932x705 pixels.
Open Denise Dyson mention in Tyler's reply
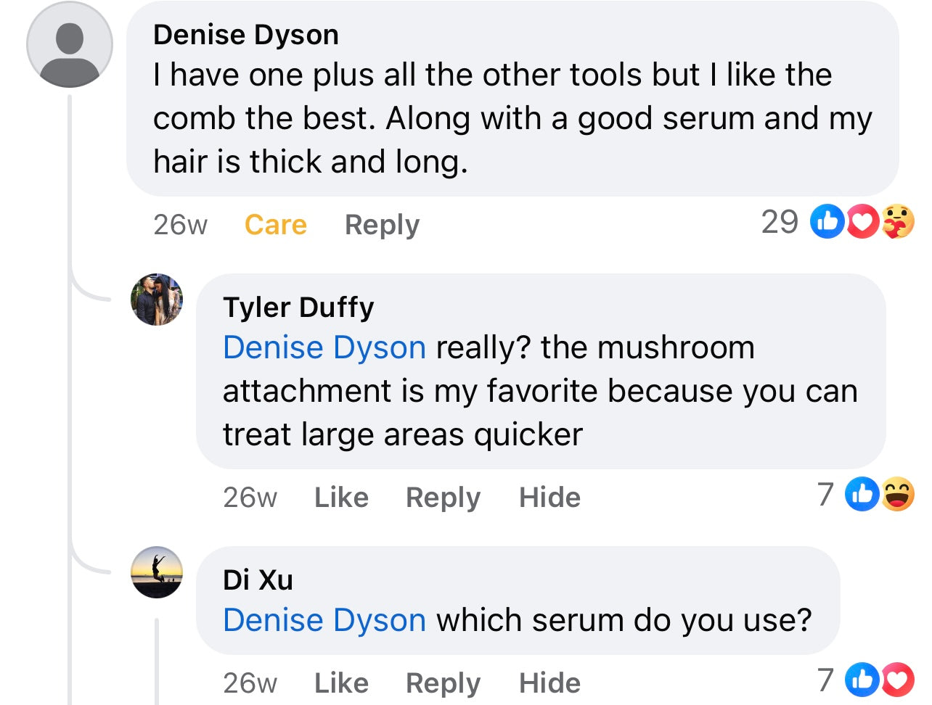click(x=324, y=347)
